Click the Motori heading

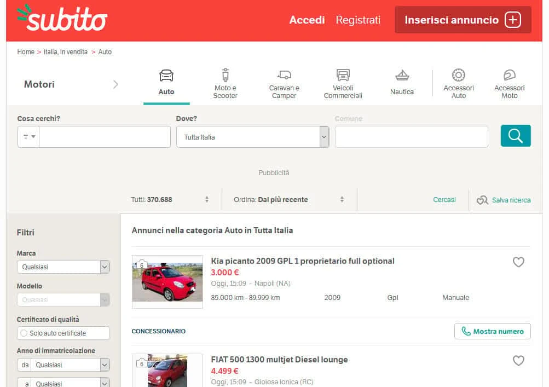pos(39,84)
